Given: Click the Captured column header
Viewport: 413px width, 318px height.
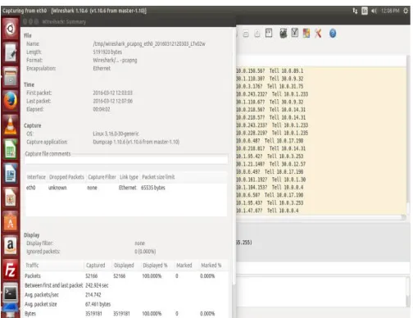Looking at the screenshot, I should pos(96,266).
